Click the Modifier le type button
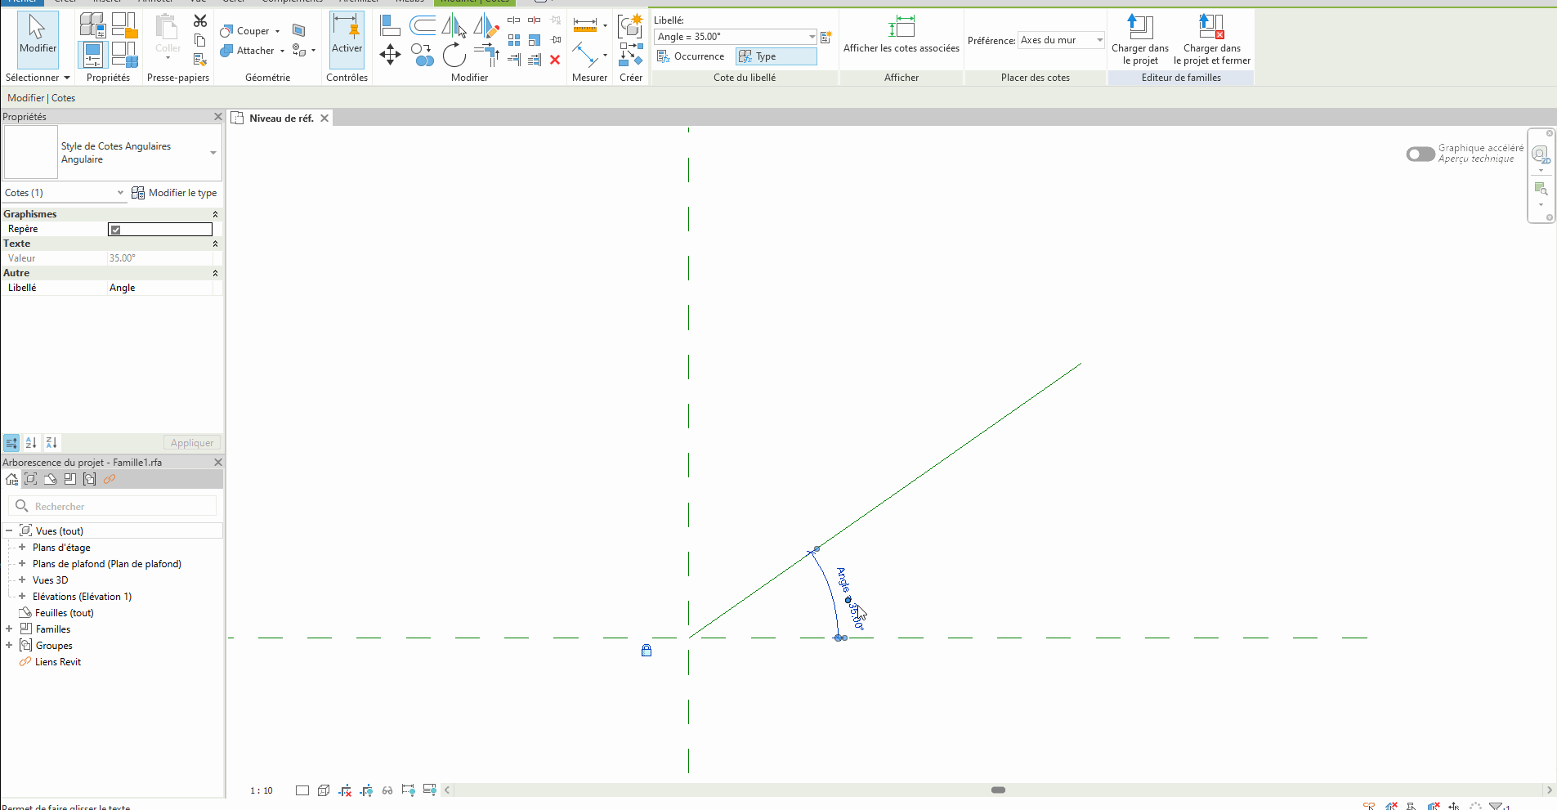The image size is (1557, 810). [x=174, y=193]
